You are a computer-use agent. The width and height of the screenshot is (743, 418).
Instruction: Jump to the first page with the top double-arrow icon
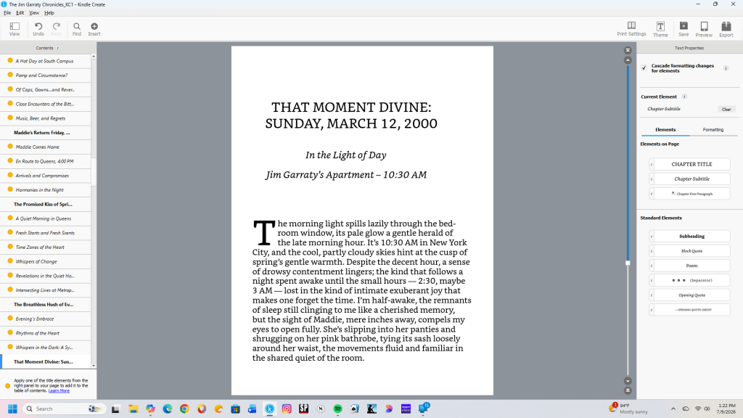[628, 50]
